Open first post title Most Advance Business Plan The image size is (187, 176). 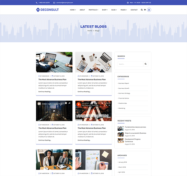(52, 80)
